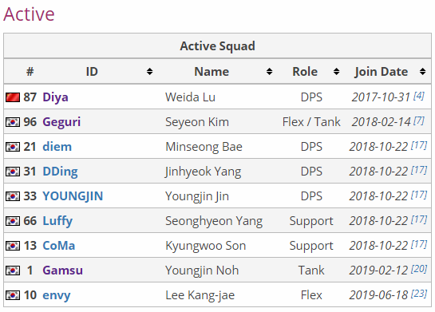Sort table by Name column arrows

269,72
